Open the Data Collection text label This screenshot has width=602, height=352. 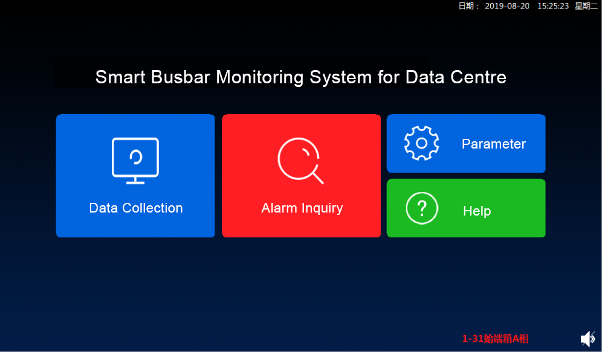136,208
